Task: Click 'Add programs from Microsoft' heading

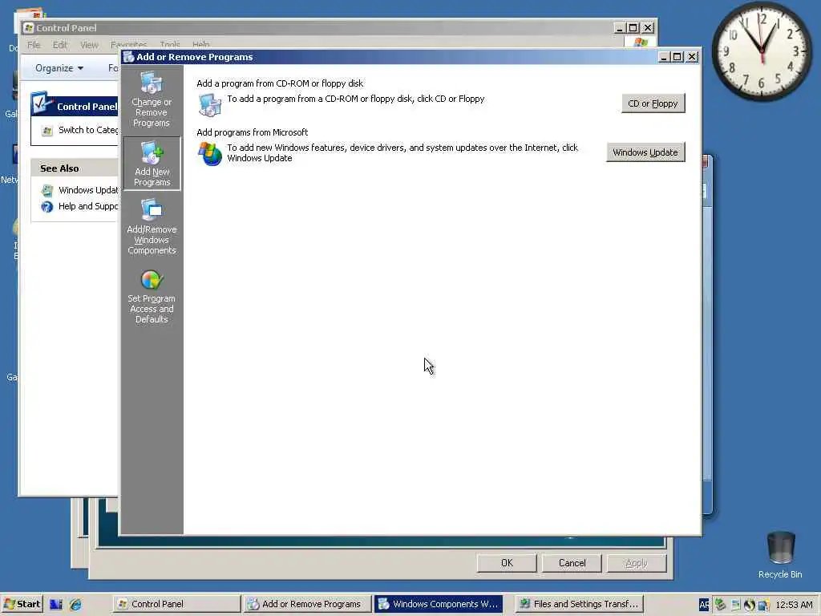Action: (x=253, y=132)
